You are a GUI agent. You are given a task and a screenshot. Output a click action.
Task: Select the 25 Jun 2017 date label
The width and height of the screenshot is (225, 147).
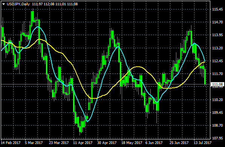[x=179, y=143]
